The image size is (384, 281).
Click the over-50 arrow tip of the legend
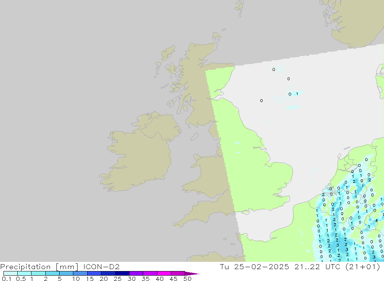(x=192, y=274)
